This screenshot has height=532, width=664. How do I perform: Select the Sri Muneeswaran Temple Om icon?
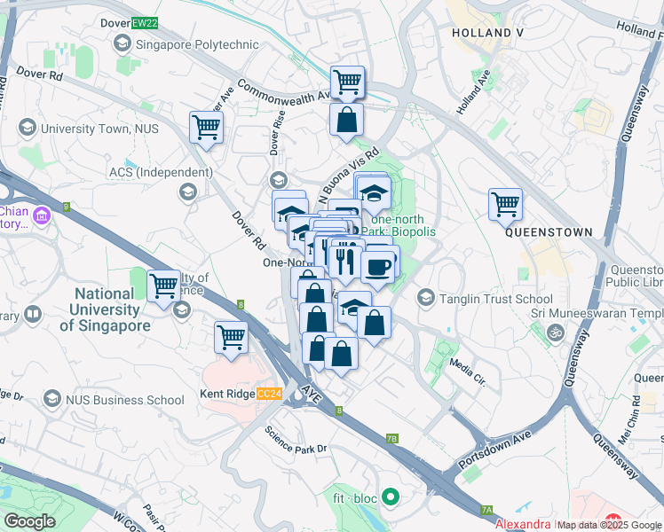coord(556,332)
